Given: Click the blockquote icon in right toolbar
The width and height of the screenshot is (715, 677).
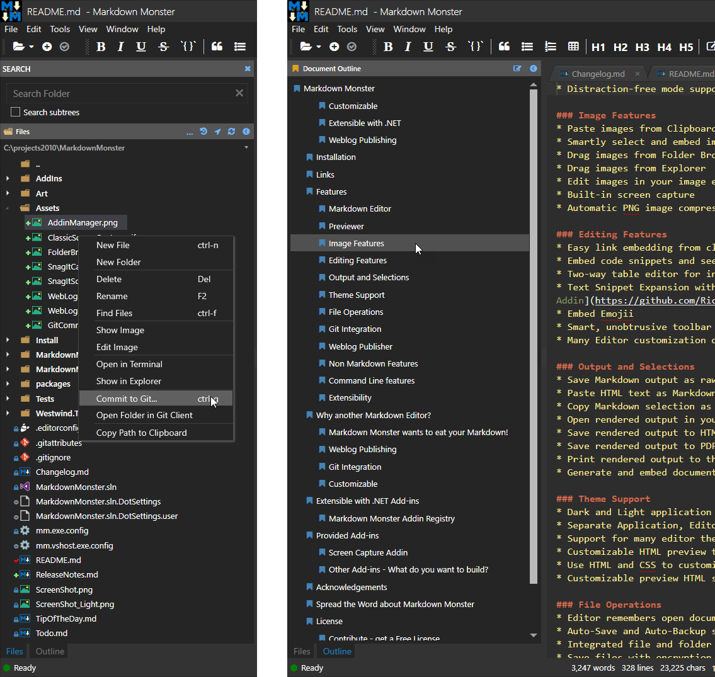Looking at the screenshot, I should (x=504, y=47).
